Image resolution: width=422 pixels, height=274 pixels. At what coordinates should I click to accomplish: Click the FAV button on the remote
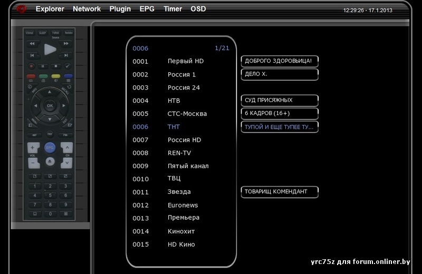[50, 134]
